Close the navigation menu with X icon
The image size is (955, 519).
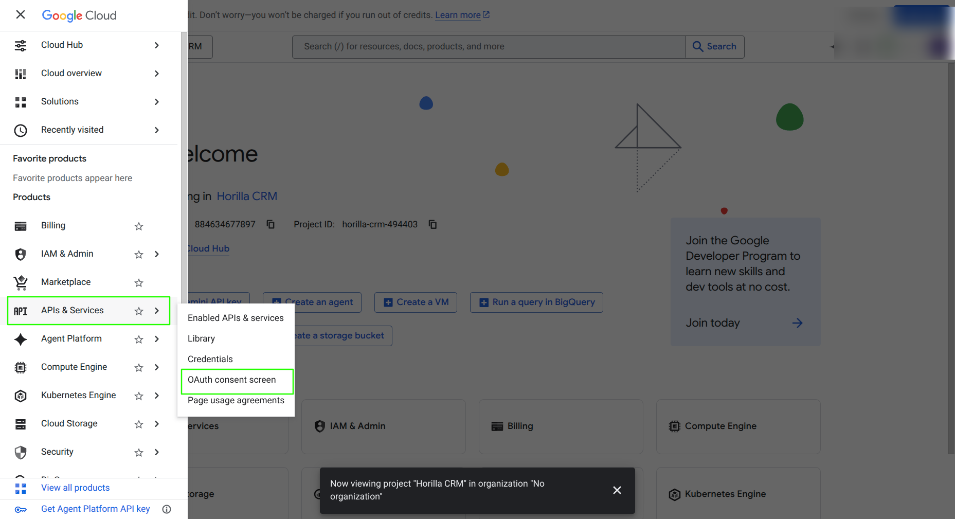tap(21, 14)
